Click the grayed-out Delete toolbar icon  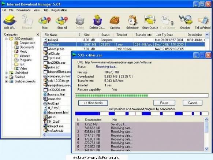[80, 20]
